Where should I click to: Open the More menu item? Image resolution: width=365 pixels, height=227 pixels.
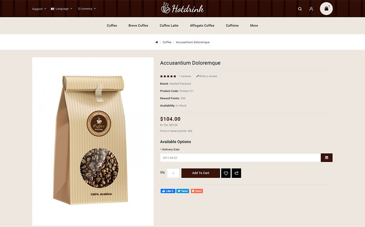[x=254, y=26]
